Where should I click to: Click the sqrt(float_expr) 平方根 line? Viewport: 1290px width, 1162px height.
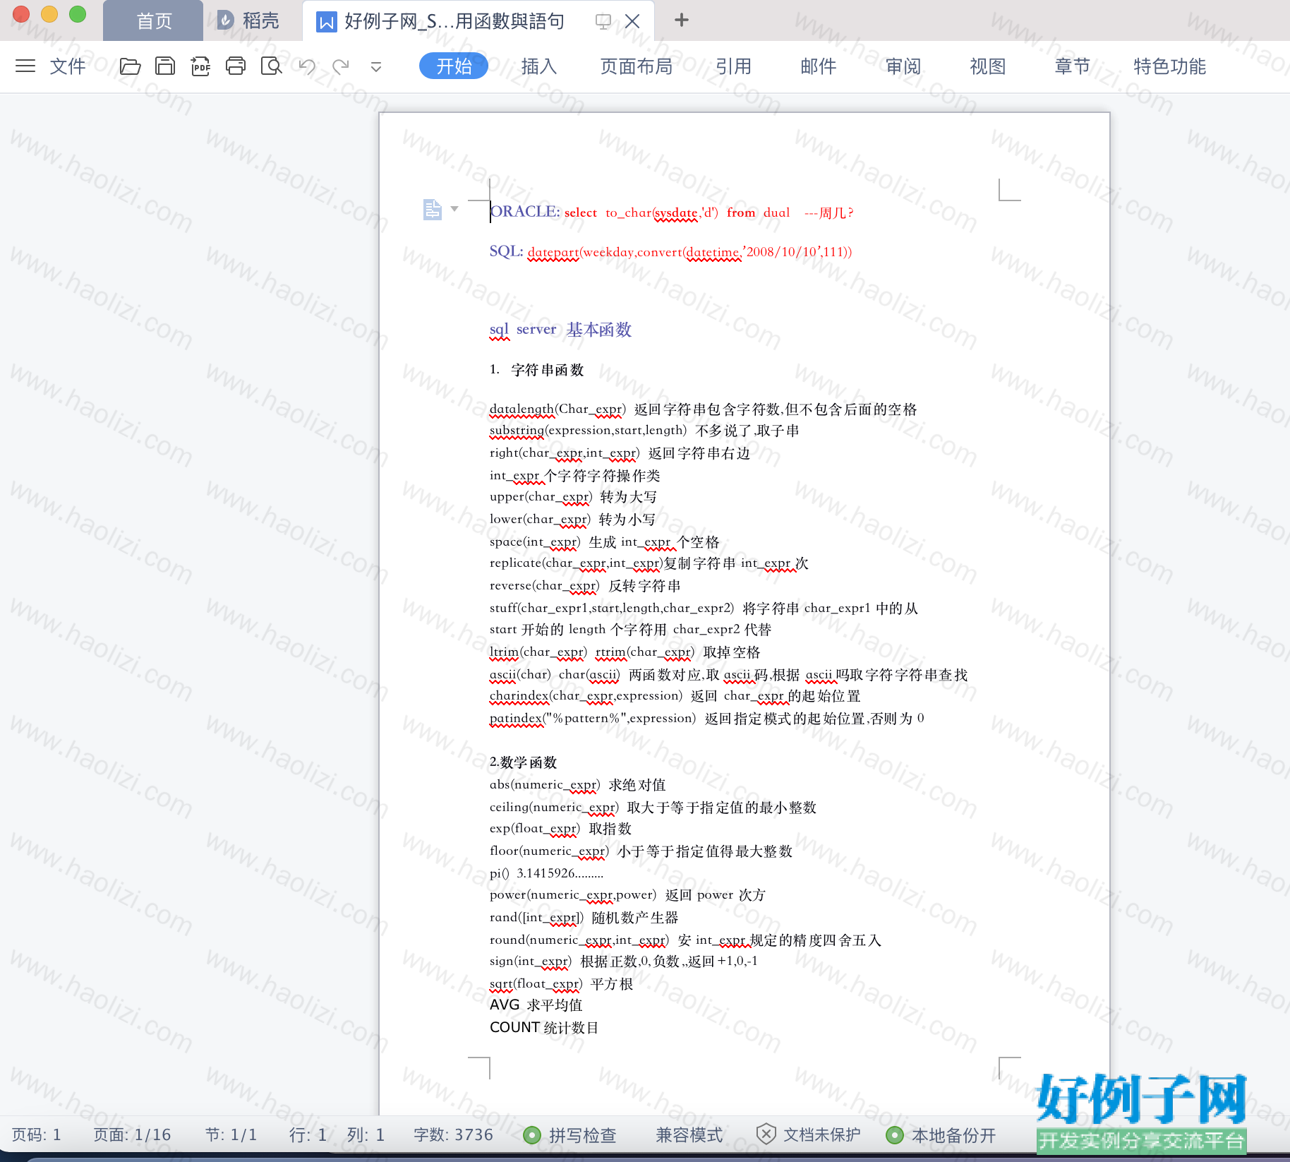561,984
